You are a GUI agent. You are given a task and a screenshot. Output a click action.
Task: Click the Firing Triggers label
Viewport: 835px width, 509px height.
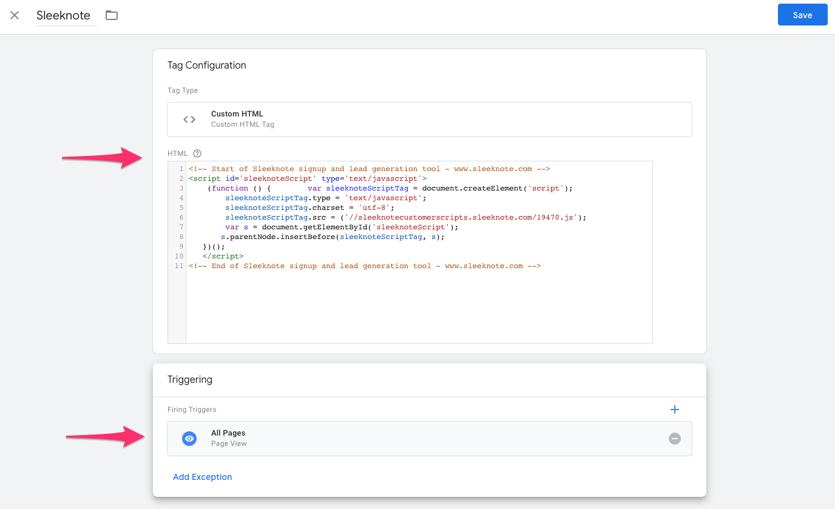click(x=192, y=410)
